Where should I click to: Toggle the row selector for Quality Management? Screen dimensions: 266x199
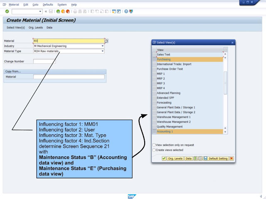point(154,126)
